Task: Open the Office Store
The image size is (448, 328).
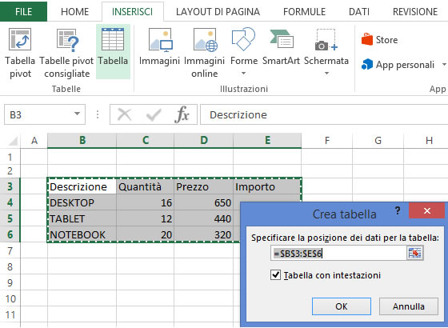Action: (x=380, y=40)
